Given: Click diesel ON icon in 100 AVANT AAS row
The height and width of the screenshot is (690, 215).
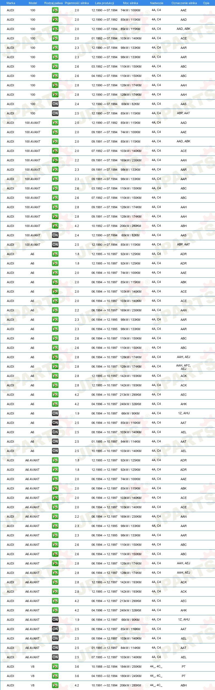Looking at the screenshot, I should 55,235.
